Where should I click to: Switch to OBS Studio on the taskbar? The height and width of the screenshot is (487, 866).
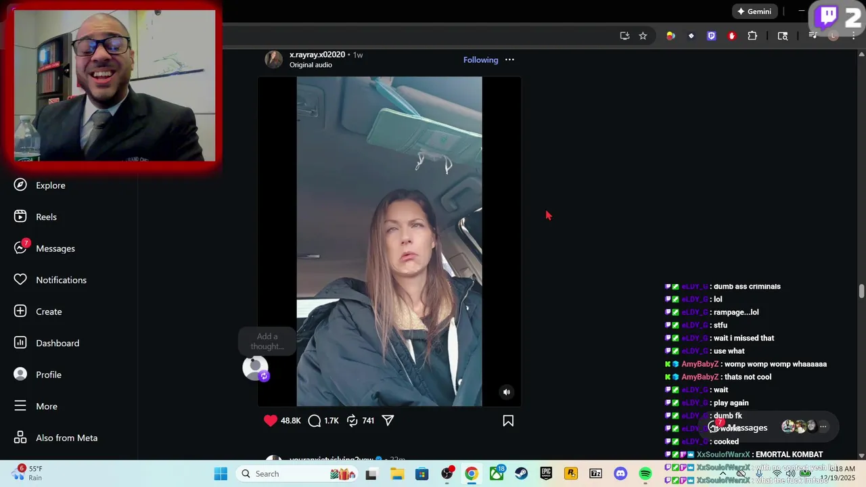(447, 474)
